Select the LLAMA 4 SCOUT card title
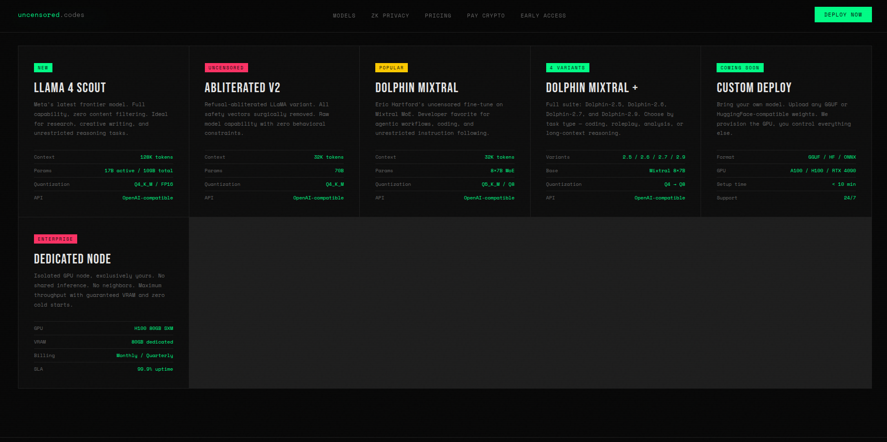 point(69,88)
